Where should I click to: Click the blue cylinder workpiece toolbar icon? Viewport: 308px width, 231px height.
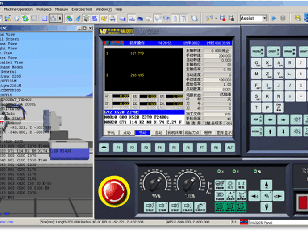coord(123,19)
